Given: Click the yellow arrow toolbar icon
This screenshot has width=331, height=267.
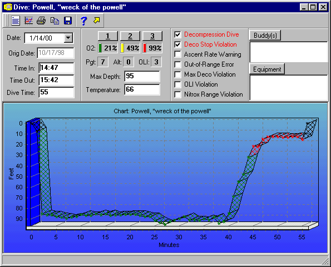Looking at the screenshot, I should (x=96, y=21).
